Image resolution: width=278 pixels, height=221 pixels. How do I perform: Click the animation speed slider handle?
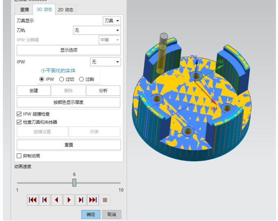[74, 183]
